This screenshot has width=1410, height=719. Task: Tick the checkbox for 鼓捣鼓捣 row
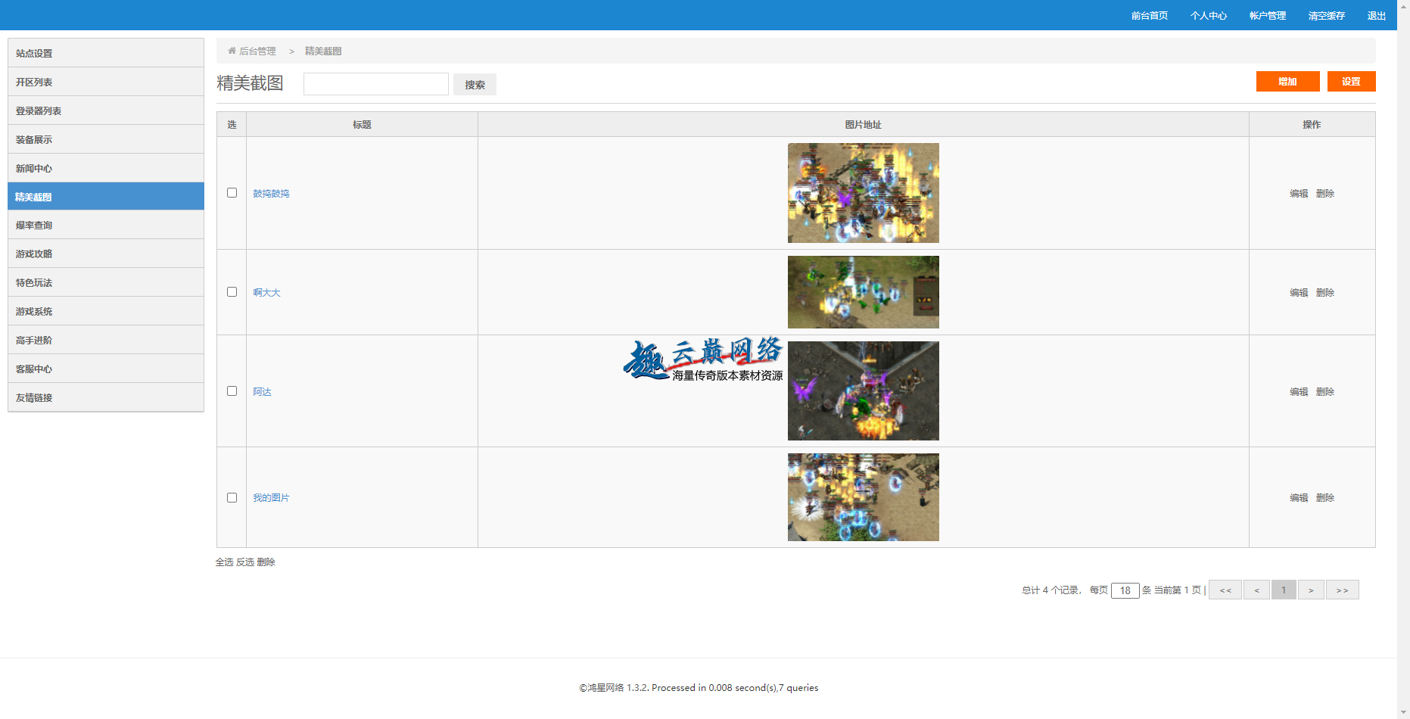232,193
